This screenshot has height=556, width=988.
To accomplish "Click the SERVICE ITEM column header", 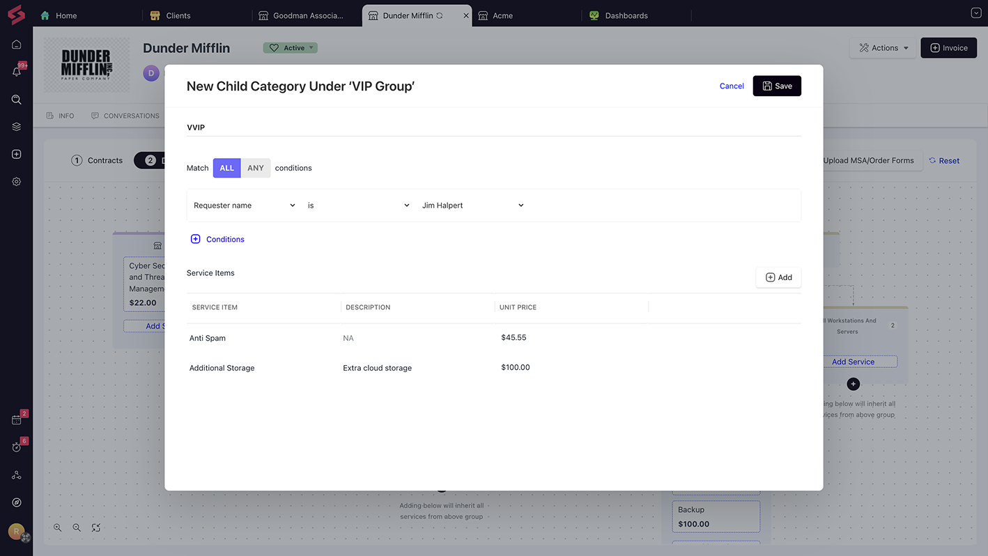I will pos(215,307).
